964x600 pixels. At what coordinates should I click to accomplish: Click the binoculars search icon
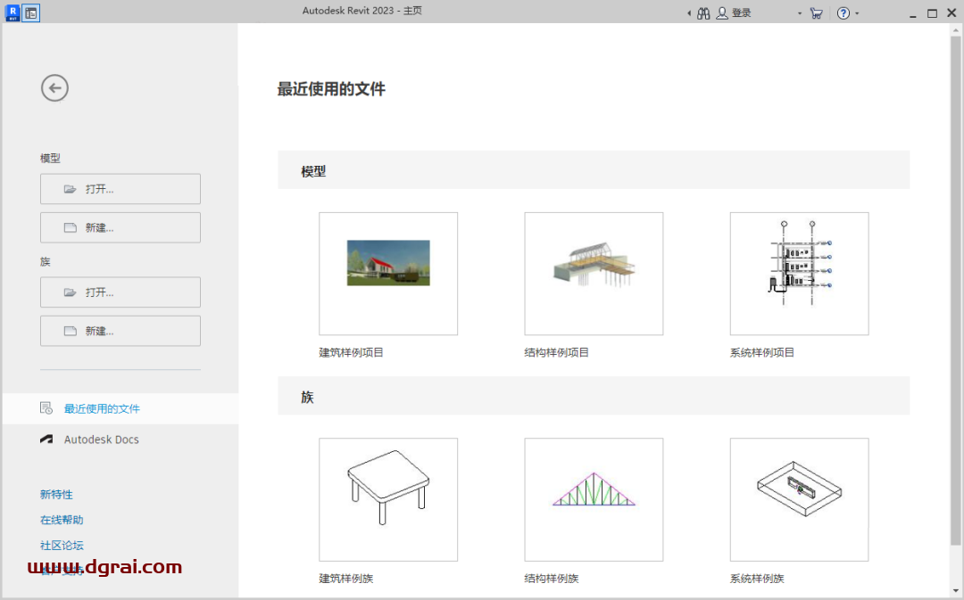[x=703, y=13]
